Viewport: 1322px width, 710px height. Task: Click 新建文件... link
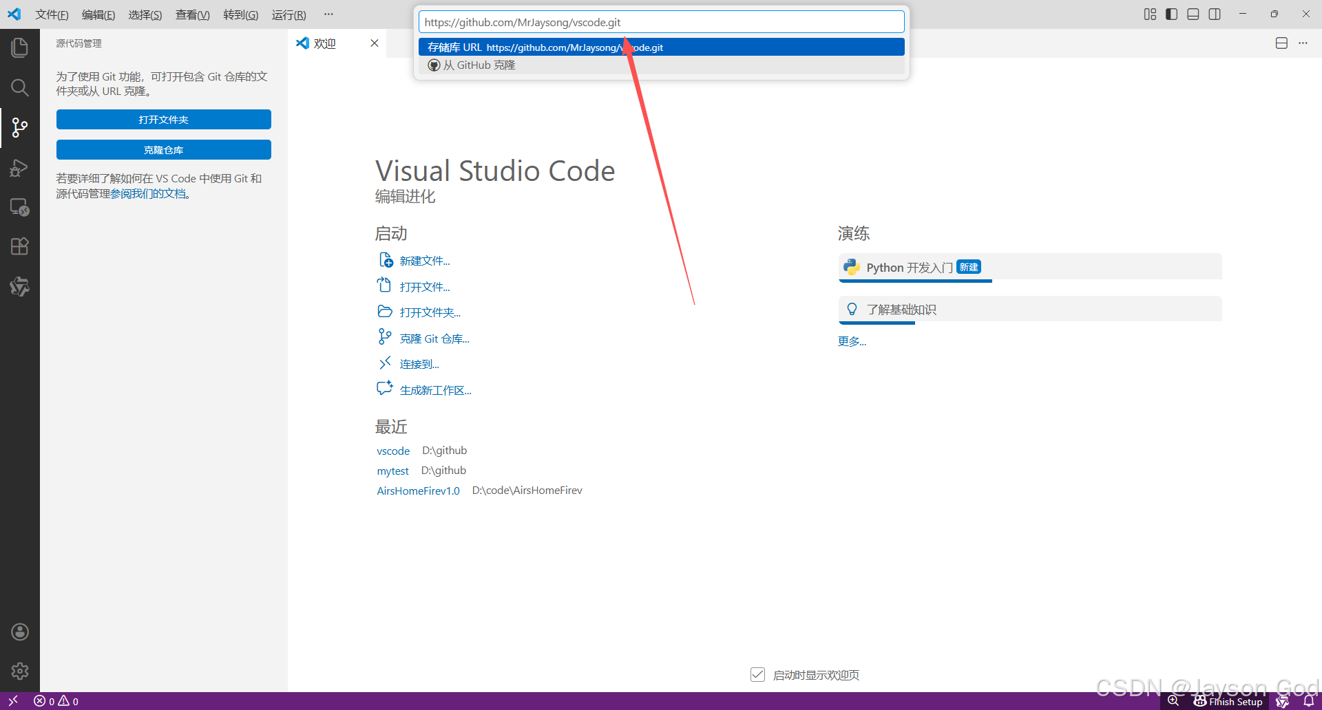coord(425,261)
